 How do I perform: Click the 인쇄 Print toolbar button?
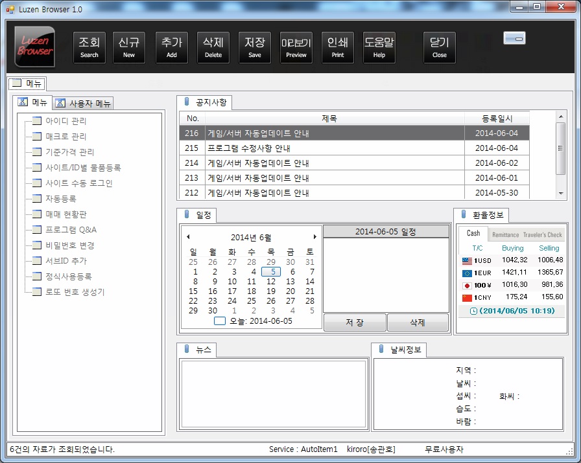[338, 47]
